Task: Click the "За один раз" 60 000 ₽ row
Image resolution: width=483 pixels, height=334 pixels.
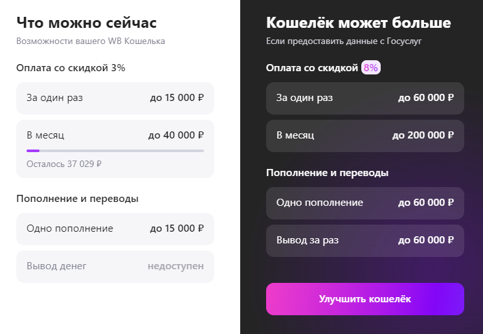Action: [365, 98]
